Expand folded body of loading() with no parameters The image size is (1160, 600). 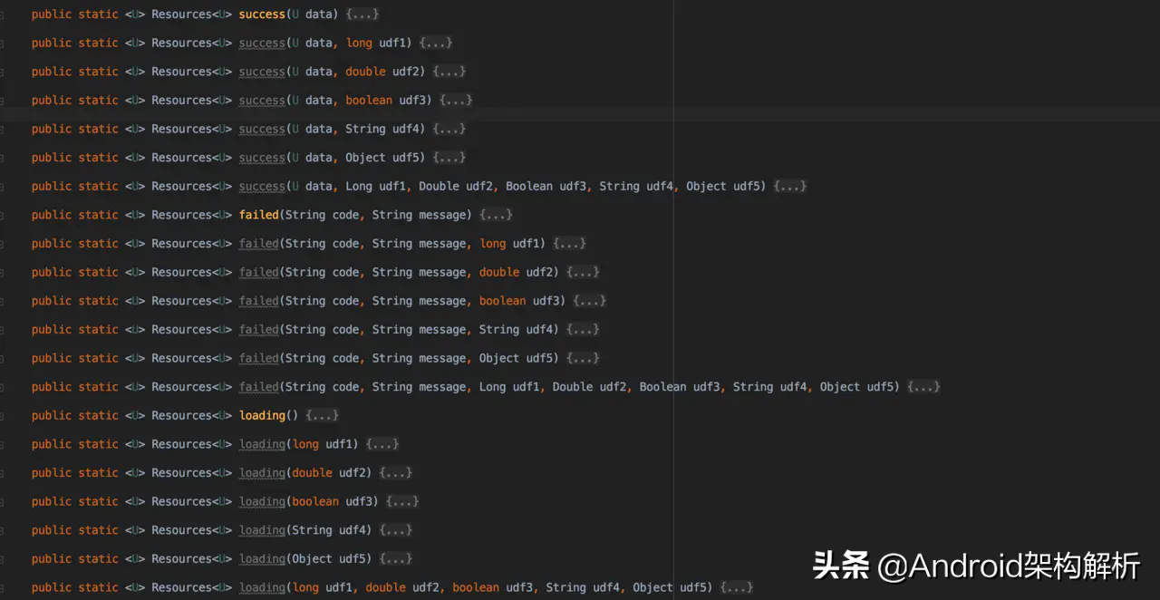(x=323, y=416)
